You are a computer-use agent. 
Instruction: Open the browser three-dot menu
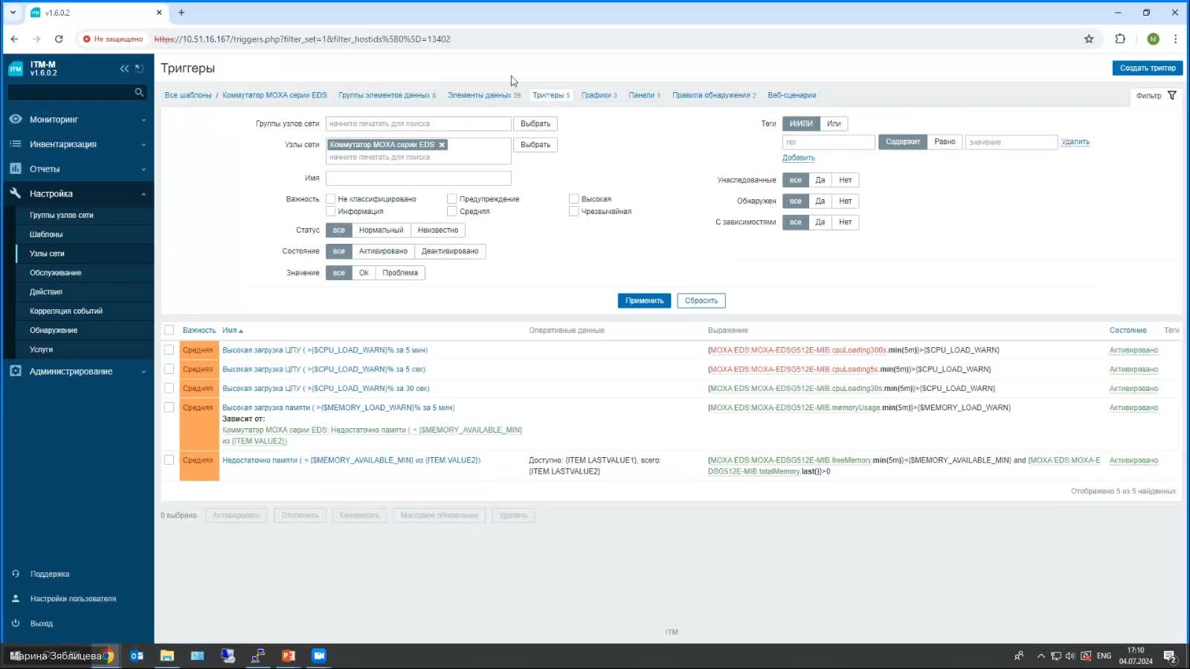(x=1175, y=39)
